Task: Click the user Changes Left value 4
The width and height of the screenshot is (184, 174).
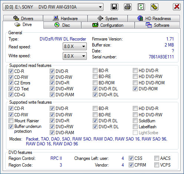Action: click(122, 158)
